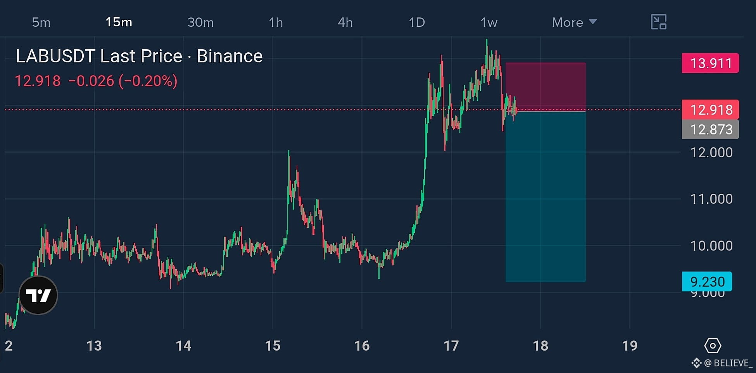756x373 pixels.
Task: Choose the 4h timeframe
Action: pos(345,22)
